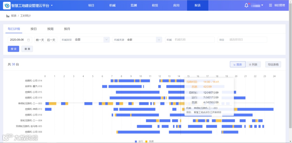Toggle the 运行 legend item
Screen dimensions: 292x143
139,141
